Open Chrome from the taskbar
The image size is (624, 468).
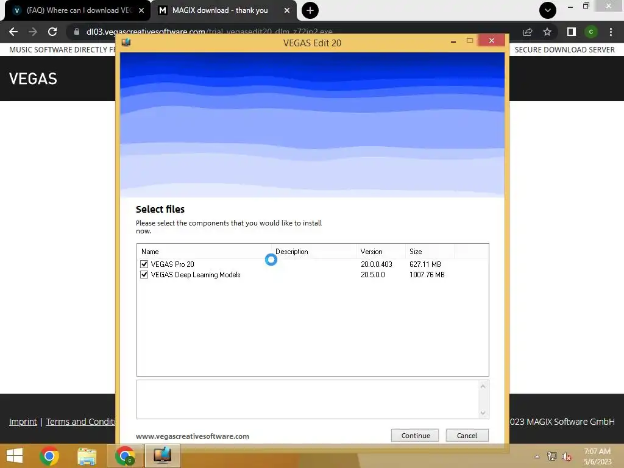tap(49, 456)
